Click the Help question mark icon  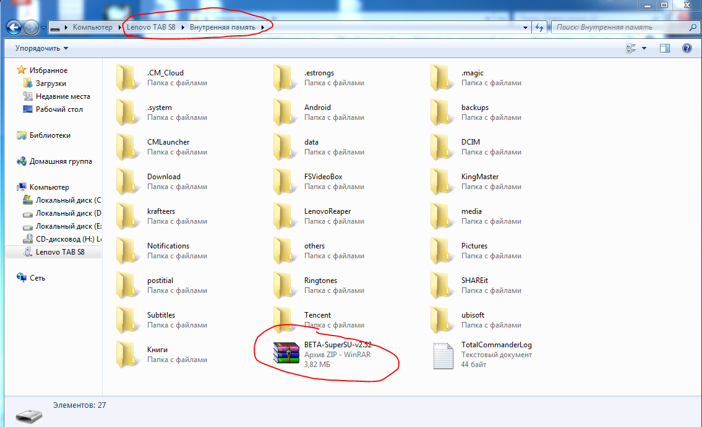click(687, 48)
